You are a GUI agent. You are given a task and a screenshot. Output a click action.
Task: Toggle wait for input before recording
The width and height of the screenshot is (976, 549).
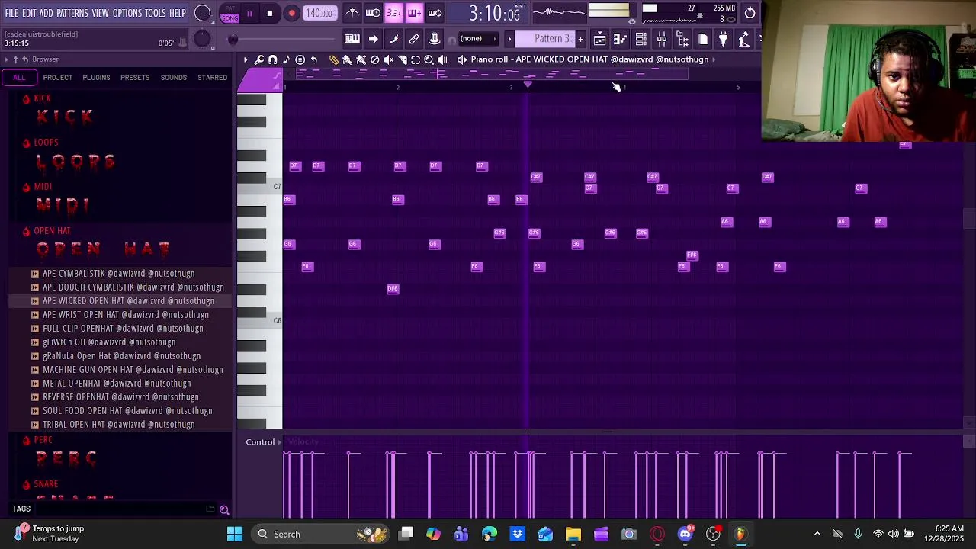373,13
